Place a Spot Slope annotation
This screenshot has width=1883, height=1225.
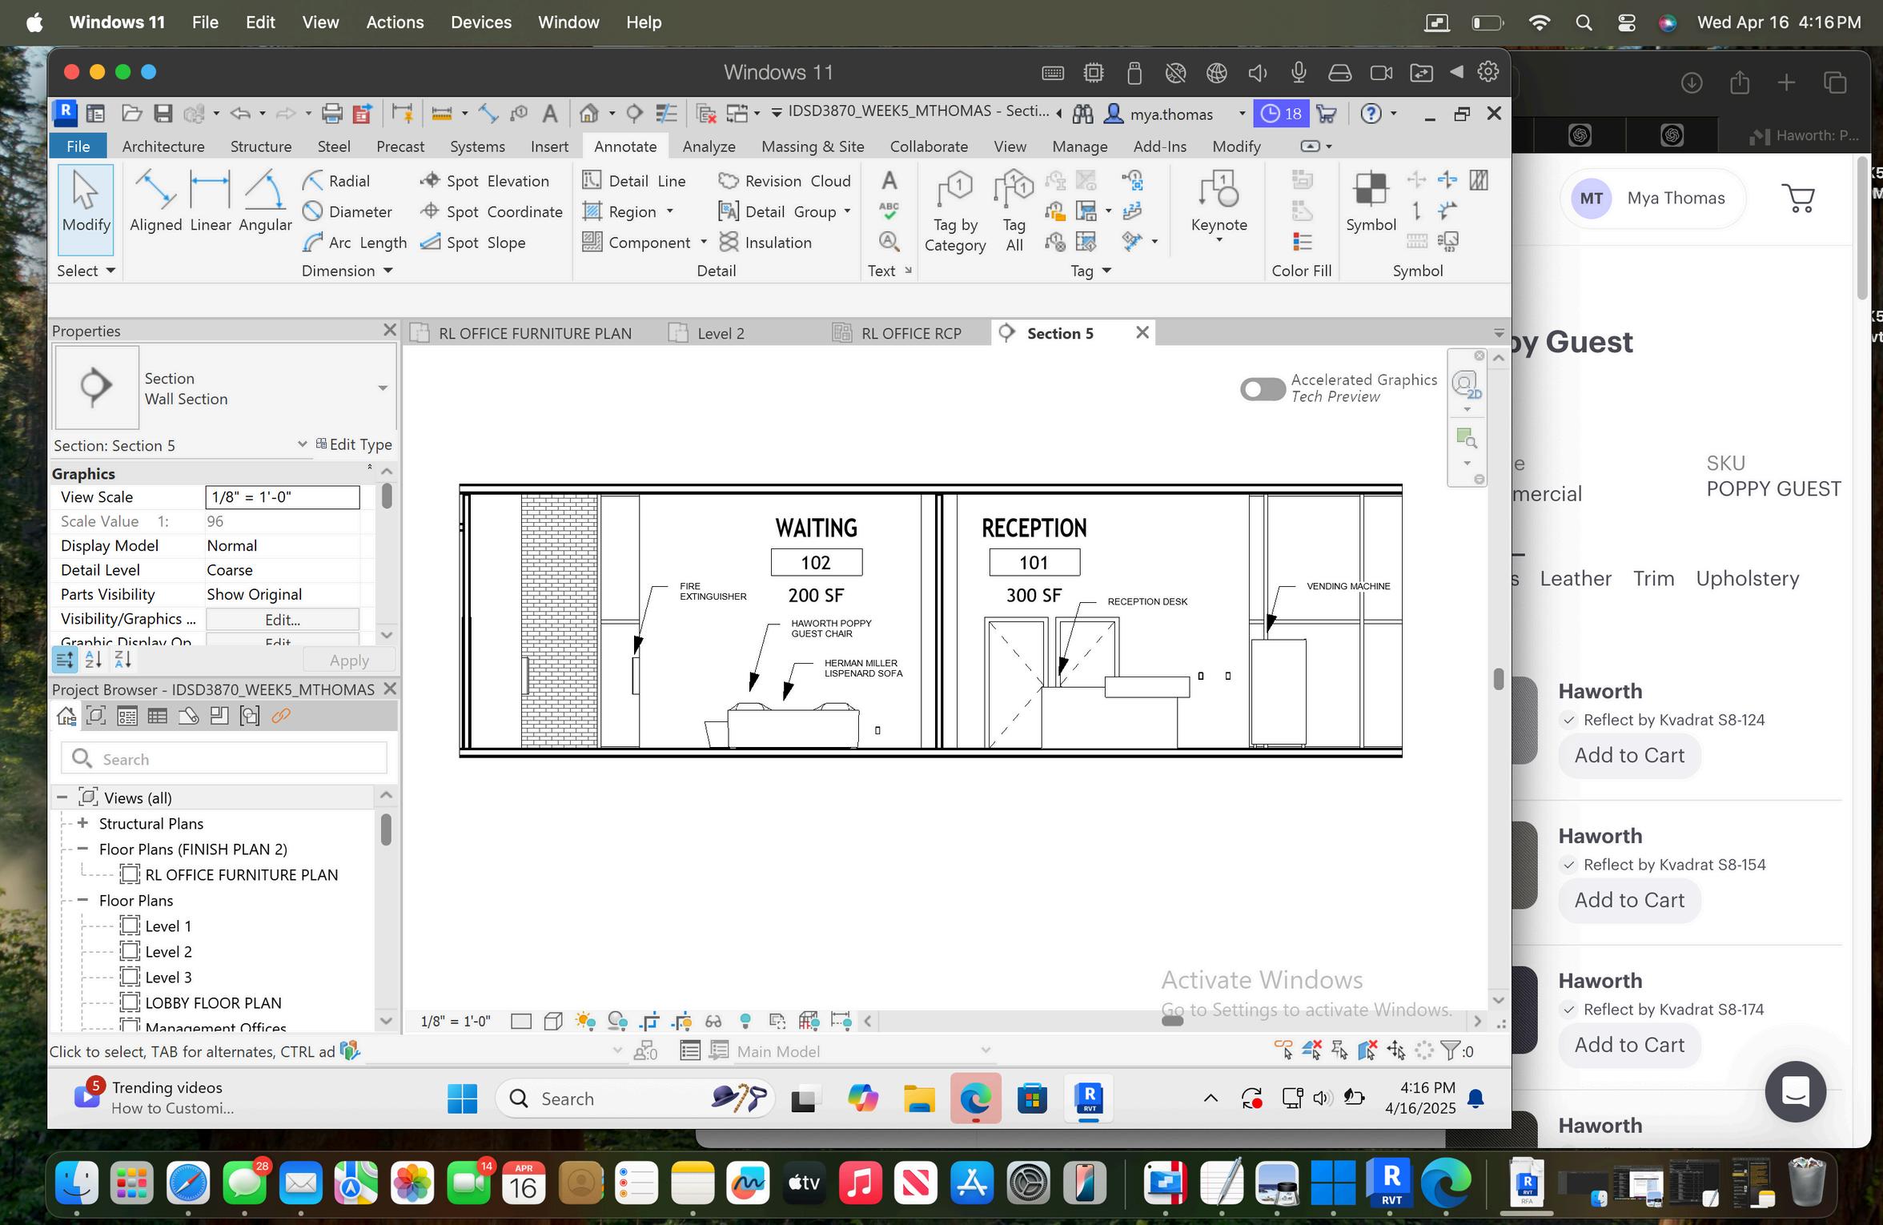[473, 242]
